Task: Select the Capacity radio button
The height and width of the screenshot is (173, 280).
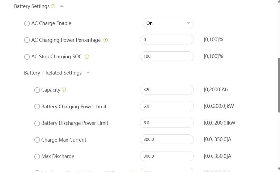Action: click(37, 90)
